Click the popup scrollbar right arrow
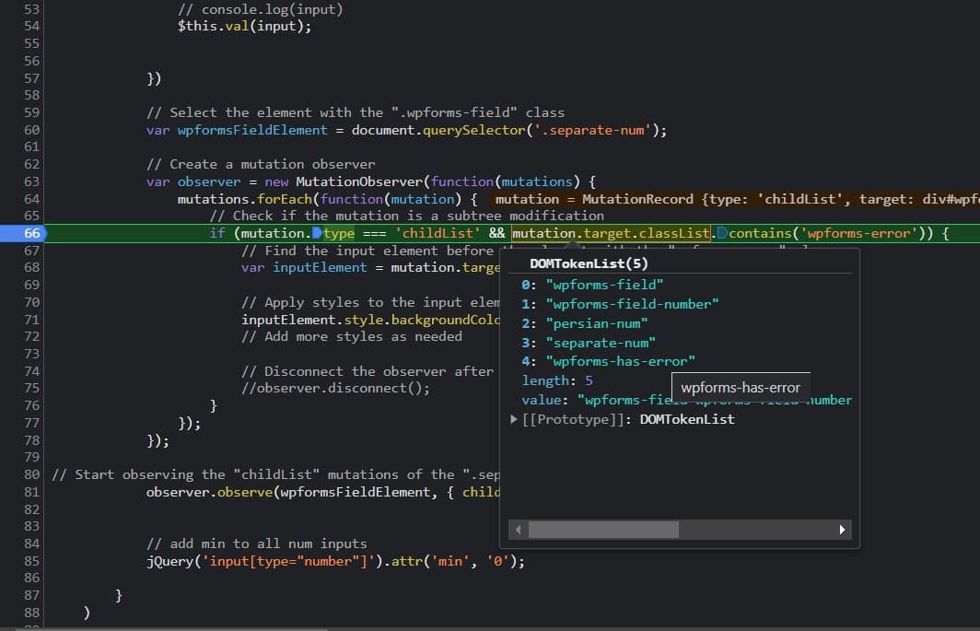Image resolution: width=980 pixels, height=631 pixels. [842, 530]
